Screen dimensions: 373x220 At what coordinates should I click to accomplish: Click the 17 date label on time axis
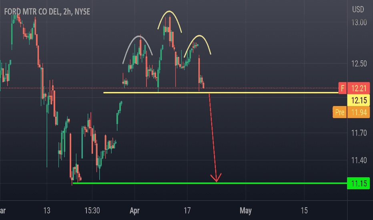[x=187, y=210]
